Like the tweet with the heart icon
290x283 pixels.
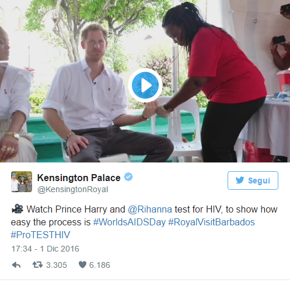click(82, 265)
